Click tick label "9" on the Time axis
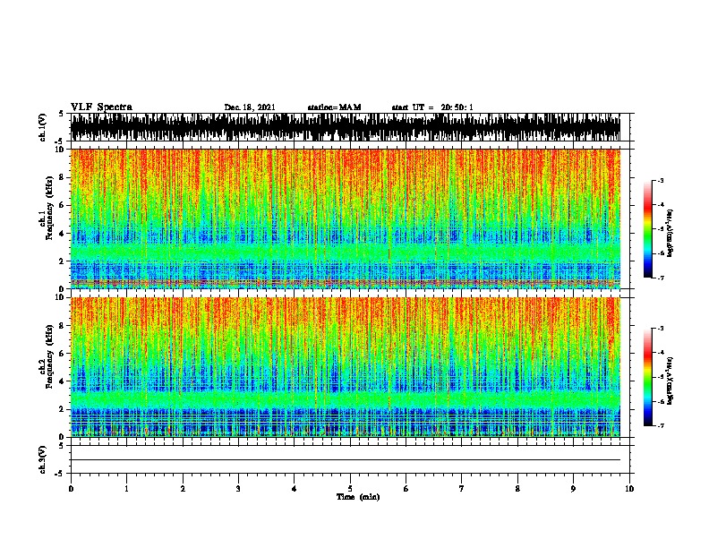This screenshot has width=709, height=548. pos(573,489)
